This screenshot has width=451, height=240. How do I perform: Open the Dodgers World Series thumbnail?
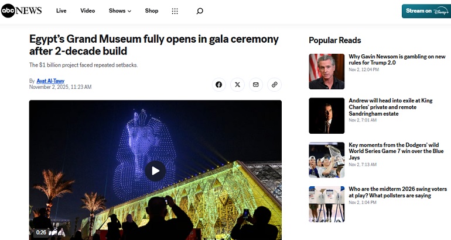click(x=326, y=160)
